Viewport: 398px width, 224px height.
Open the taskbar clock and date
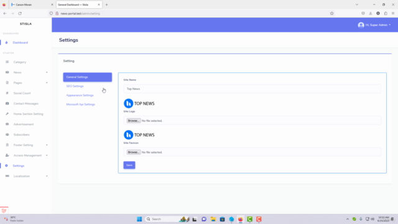384,219
